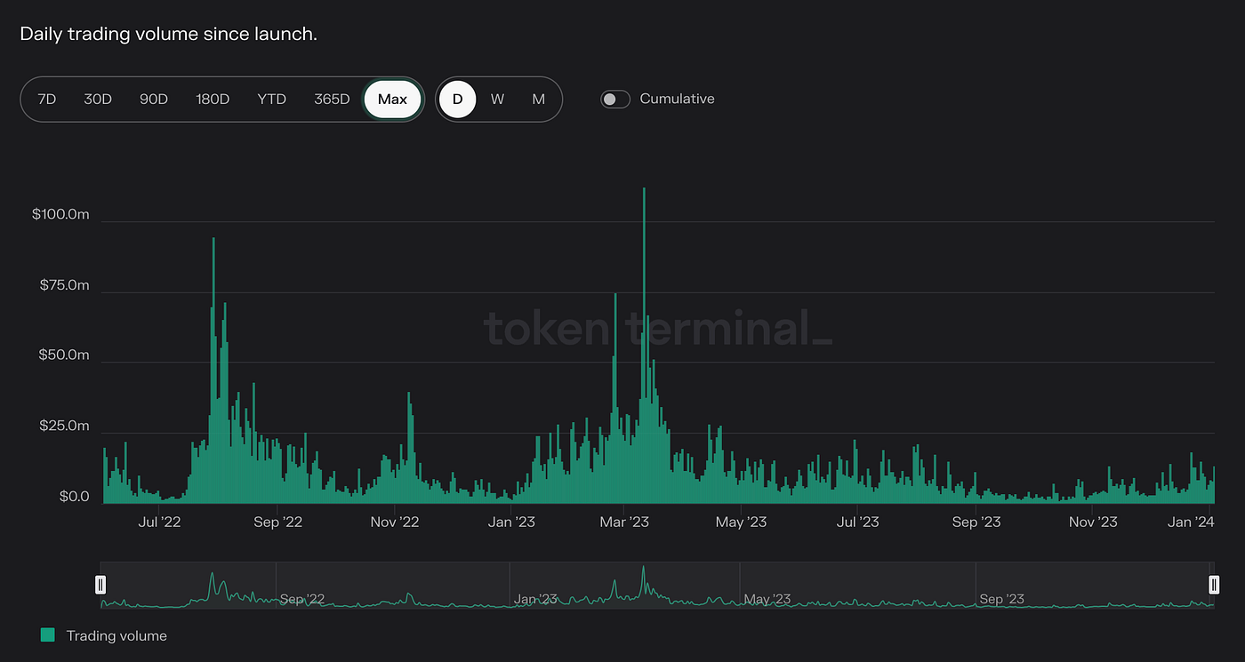
Task: Click the Sep '22 label in mini timeline
Action: point(302,599)
